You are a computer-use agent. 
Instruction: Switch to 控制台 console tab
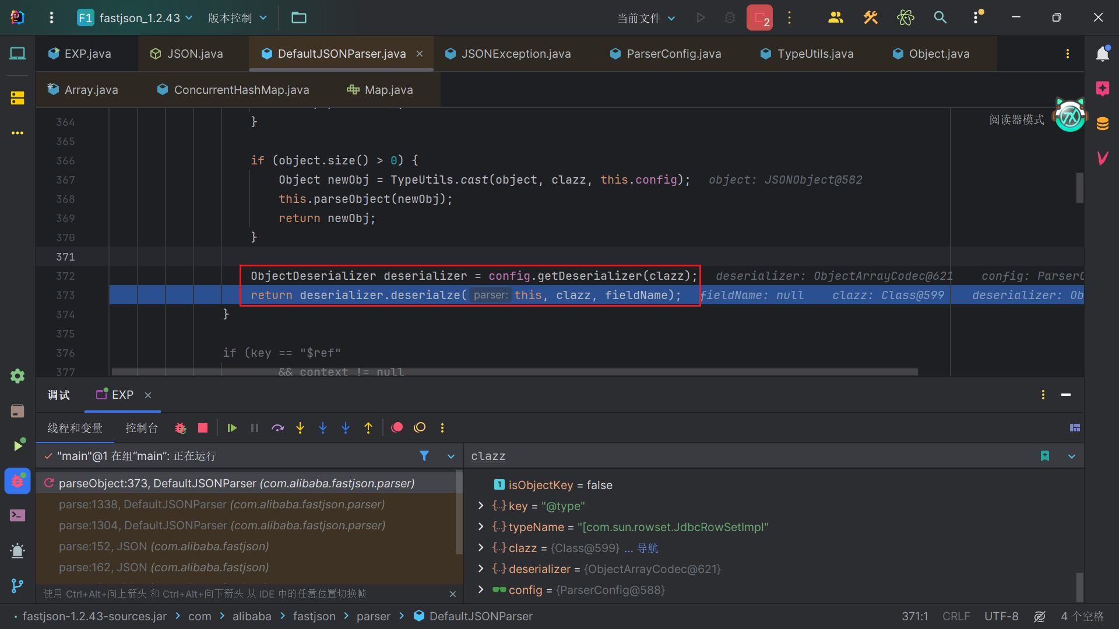tap(142, 428)
